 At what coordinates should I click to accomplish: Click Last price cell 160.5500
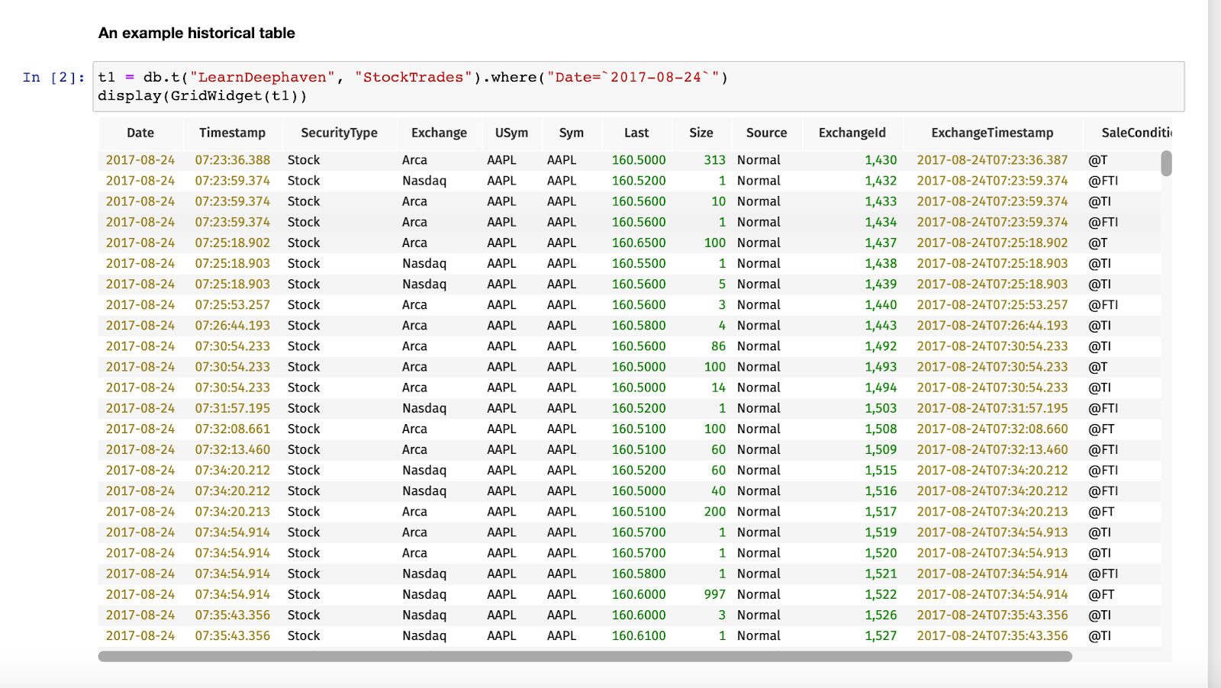coord(639,263)
